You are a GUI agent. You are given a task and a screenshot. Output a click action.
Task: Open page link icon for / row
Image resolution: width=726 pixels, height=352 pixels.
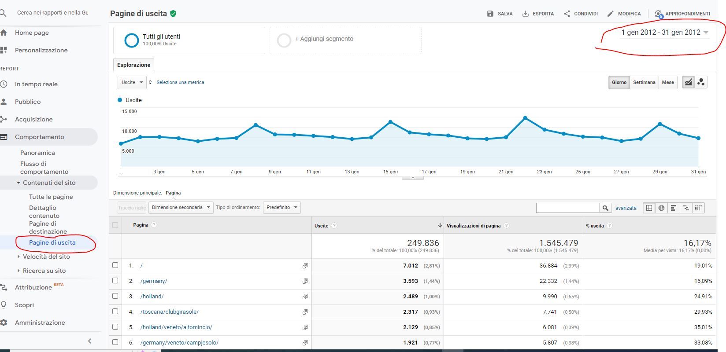point(305,266)
